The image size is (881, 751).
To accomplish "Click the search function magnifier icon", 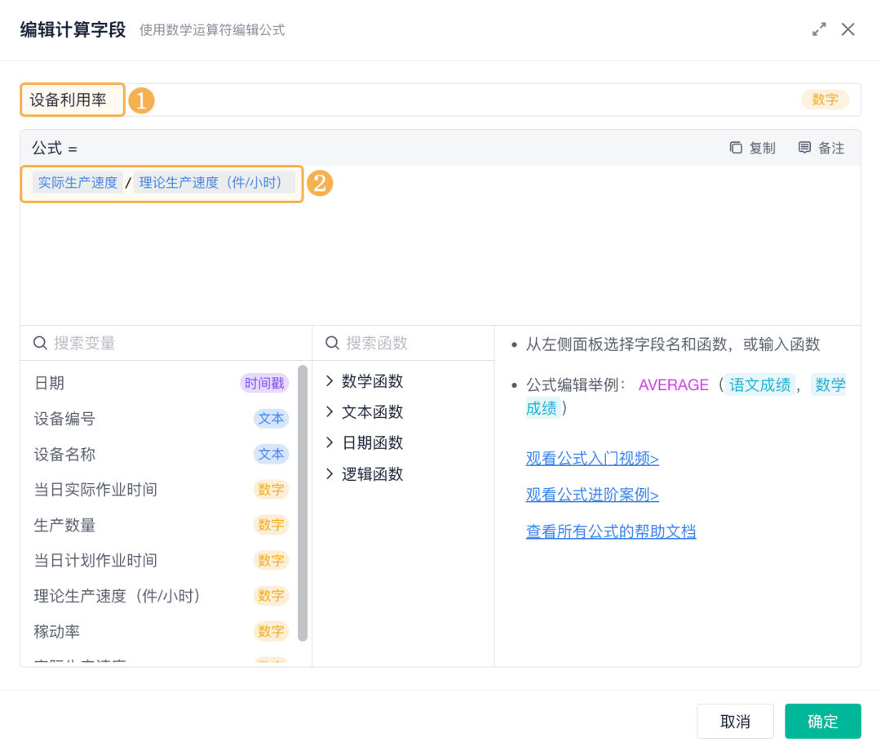I will pos(332,343).
